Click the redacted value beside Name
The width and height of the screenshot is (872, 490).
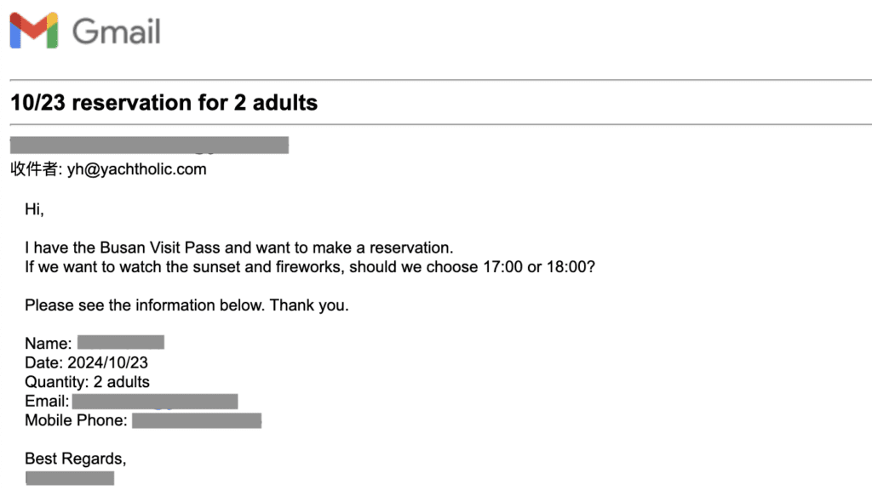(121, 342)
